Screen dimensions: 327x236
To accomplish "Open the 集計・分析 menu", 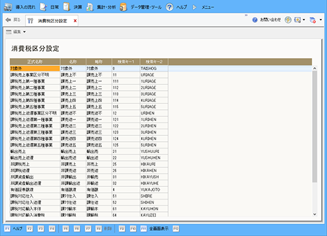I will (101, 7).
